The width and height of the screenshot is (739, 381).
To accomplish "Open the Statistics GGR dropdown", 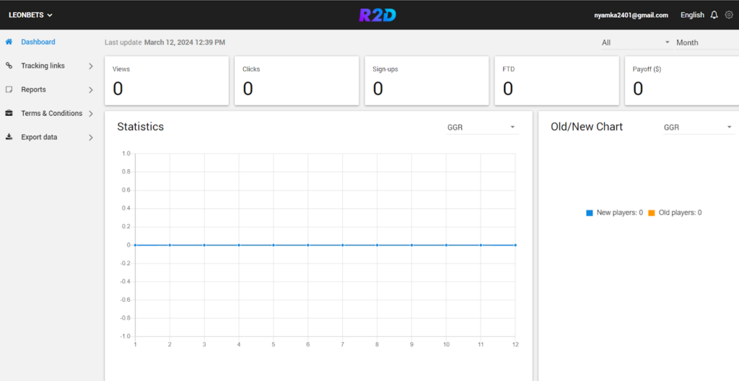I will click(x=482, y=127).
